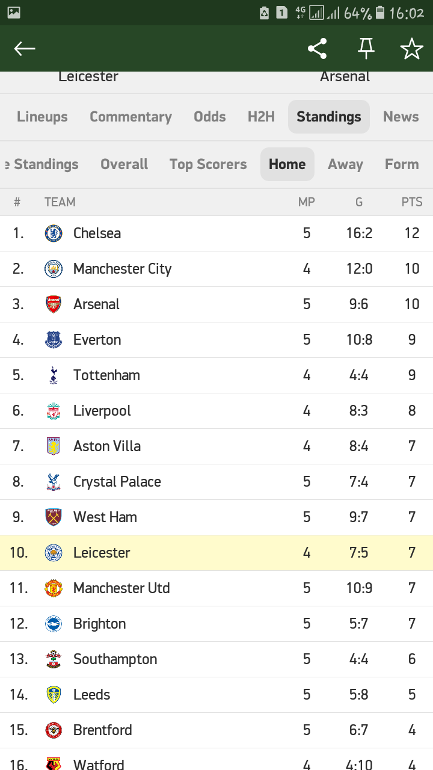This screenshot has height=770, width=433.
Task: Tap the share icon
Action: [x=317, y=49]
